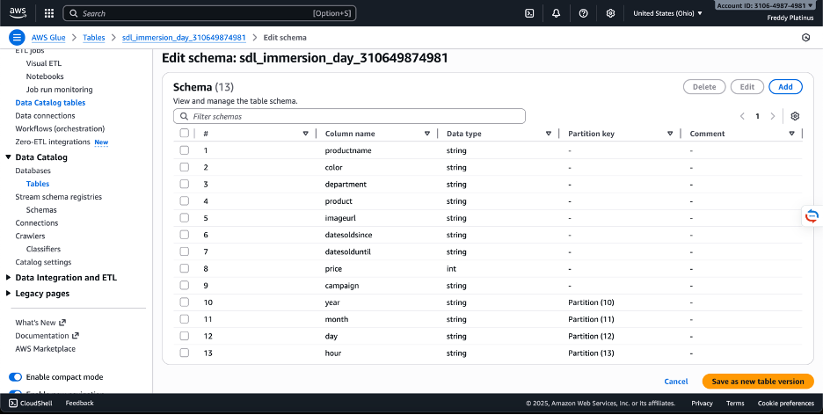This screenshot has width=823, height=415.
Task: Click Save as new table version
Action: (x=758, y=382)
